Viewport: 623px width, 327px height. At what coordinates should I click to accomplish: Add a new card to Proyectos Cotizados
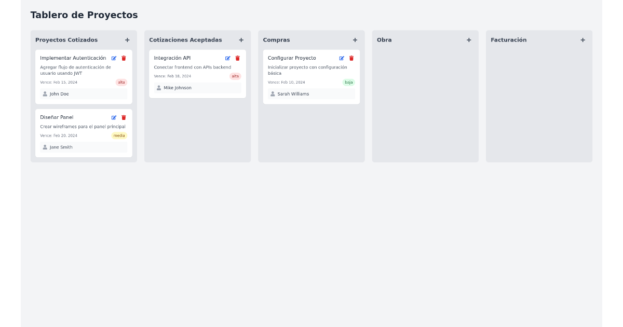coord(127,39)
